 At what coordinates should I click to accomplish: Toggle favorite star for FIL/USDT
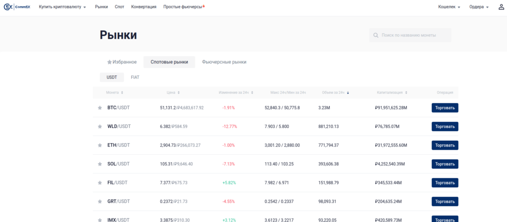click(x=100, y=183)
